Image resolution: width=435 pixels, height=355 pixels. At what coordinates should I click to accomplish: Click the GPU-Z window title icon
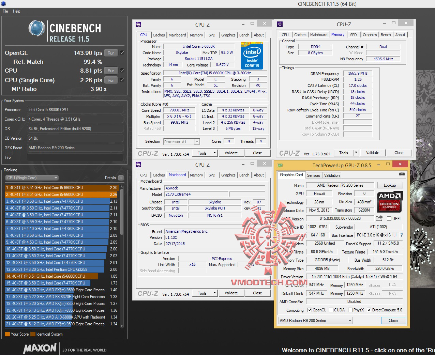point(280,165)
